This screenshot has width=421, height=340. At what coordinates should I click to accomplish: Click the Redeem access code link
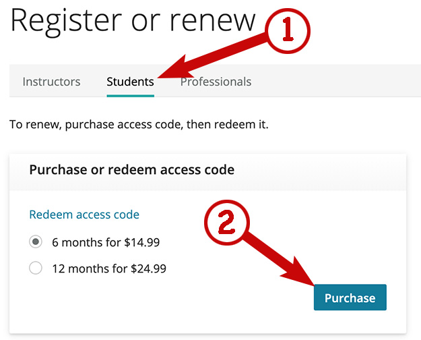[84, 215]
